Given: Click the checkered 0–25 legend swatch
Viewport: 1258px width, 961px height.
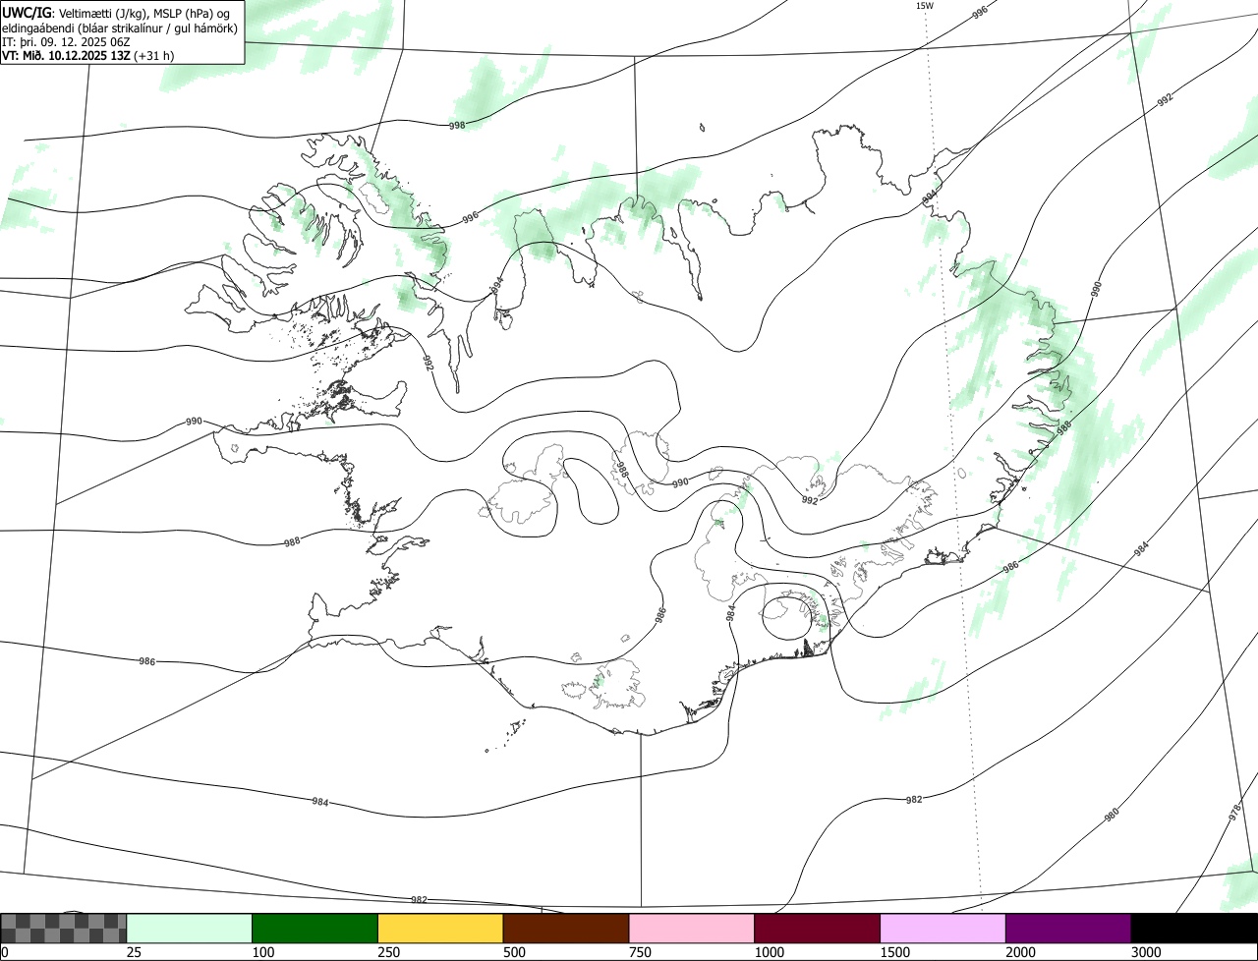Looking at the screenshot, I should pyautogui.click(x=64, y=929).
